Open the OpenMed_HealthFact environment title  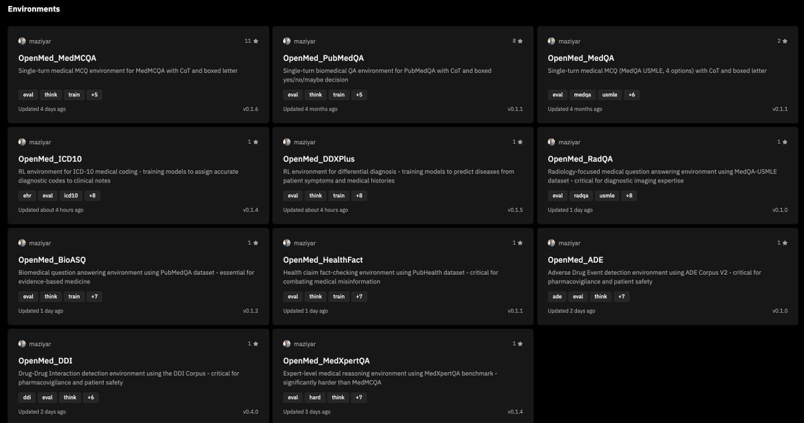tap(323, 260)
